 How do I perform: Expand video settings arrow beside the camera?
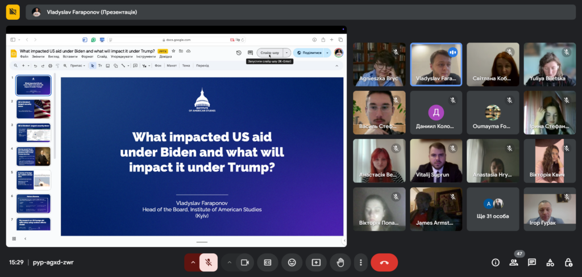[x=230, y=262]
